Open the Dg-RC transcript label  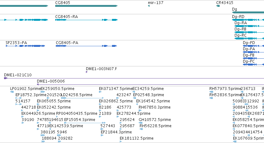pyautogui.click(x=240, y=35)
